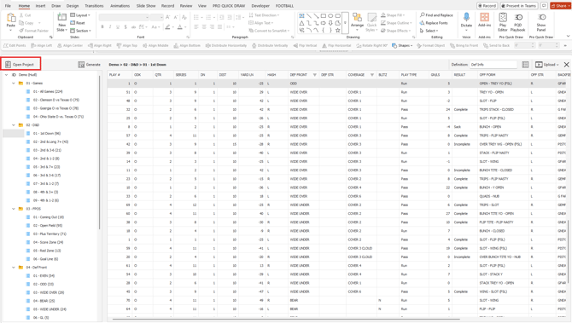Switch to the Transitions tab

pos(94,6)
